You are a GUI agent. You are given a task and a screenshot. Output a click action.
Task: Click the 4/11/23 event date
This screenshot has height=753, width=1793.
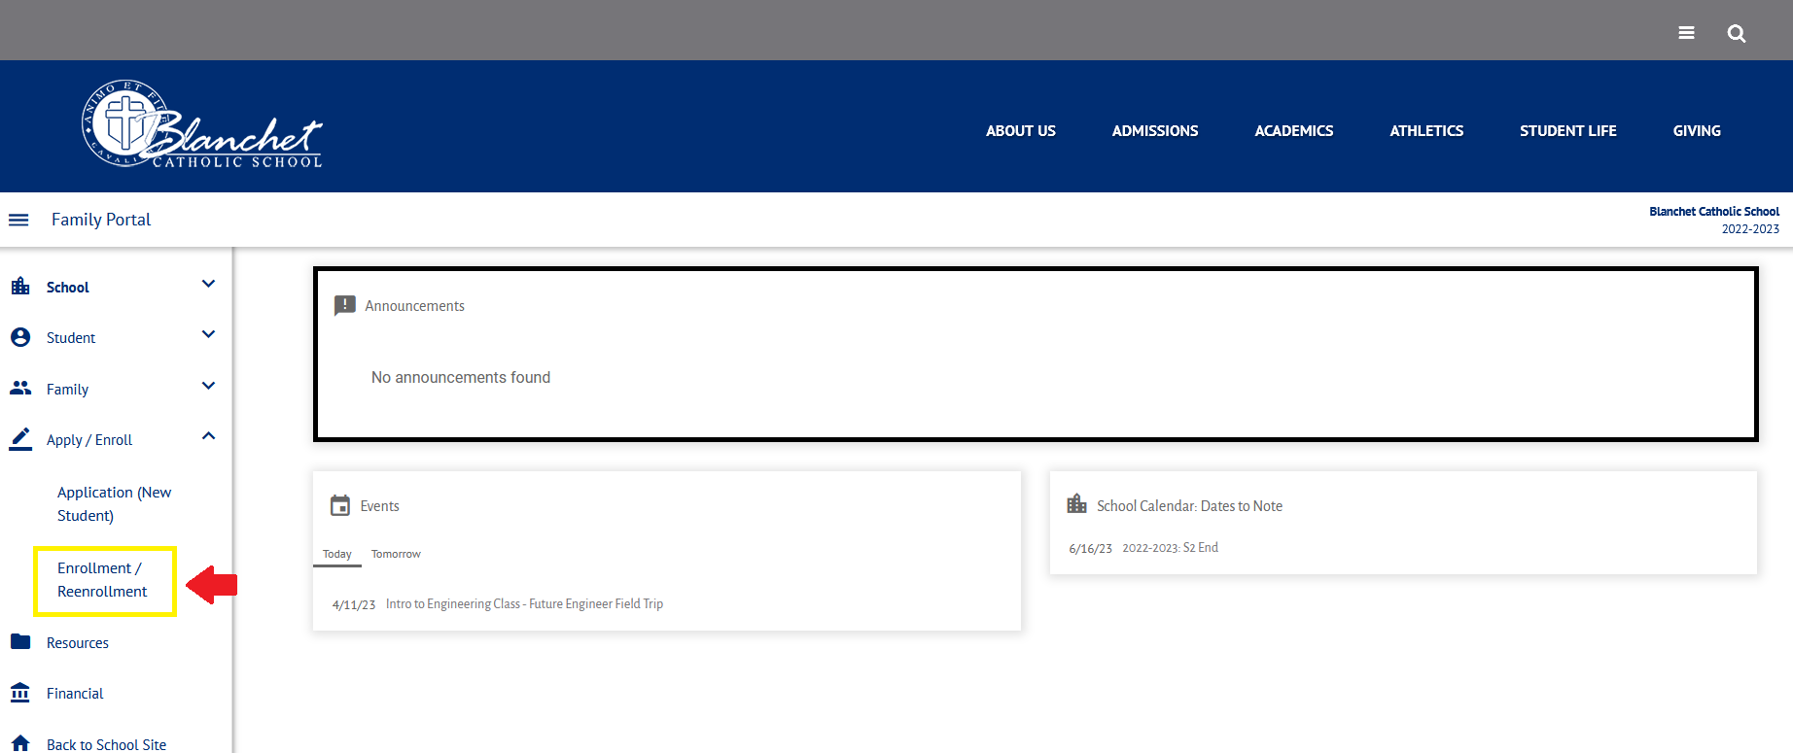pos(354,604)
